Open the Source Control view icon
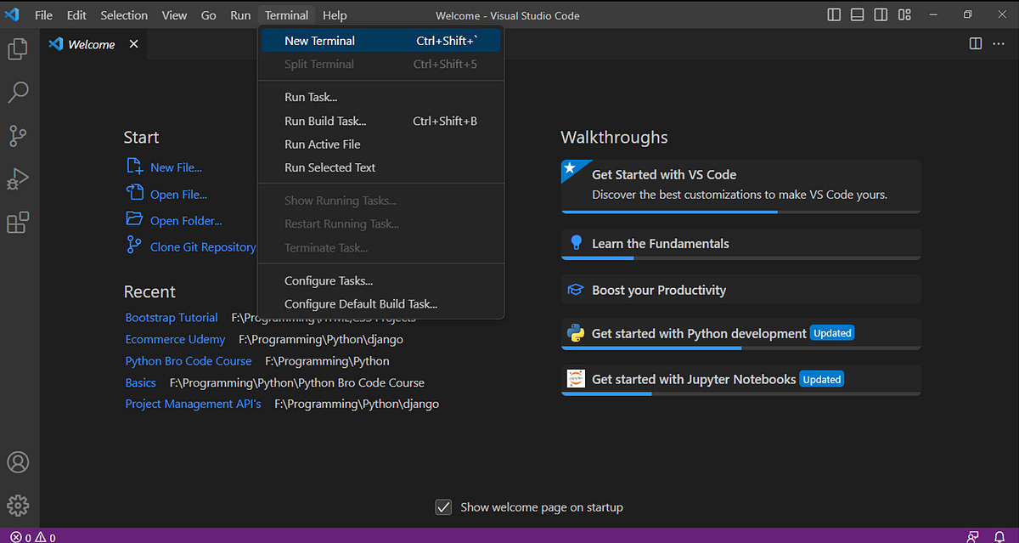1019x543 pixels. 18,136
